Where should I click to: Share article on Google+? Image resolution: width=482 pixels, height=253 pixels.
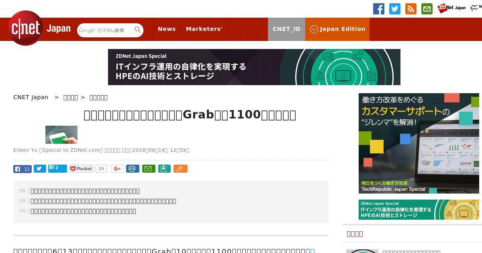(117, 169)
